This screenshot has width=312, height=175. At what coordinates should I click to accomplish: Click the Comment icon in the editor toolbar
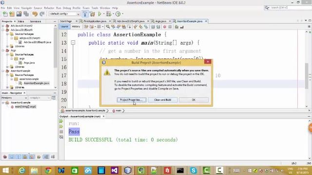click(176, 27)
